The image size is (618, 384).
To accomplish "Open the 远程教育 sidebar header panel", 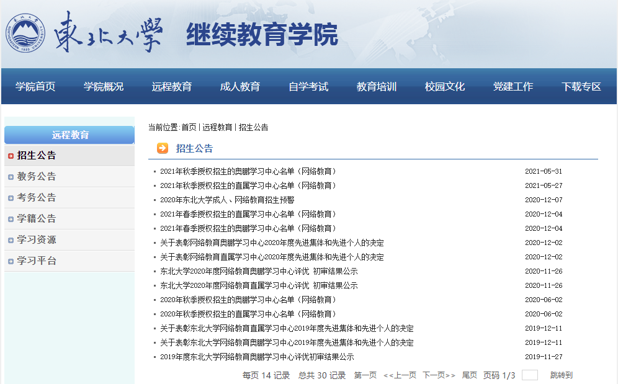I will click(x=69, y=135).
